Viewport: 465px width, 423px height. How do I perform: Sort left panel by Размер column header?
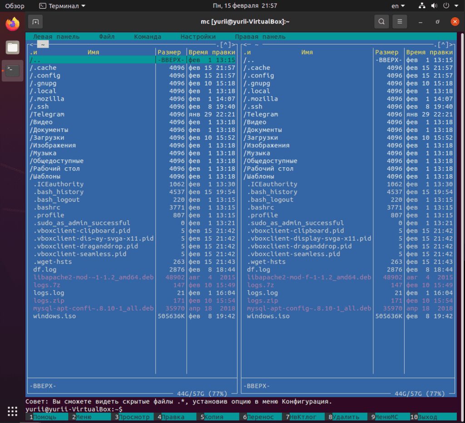coord(169,52)
